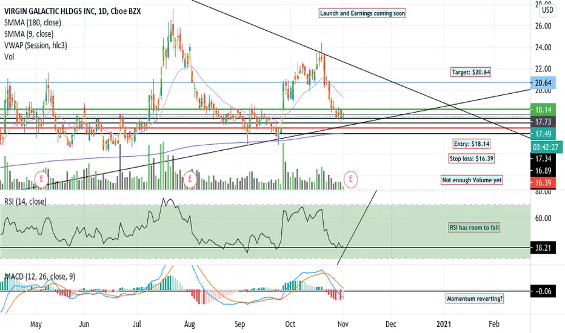Click the 17.34 price axis label
Viewport: 565px width, 333px height.
[x=543, y=159]
